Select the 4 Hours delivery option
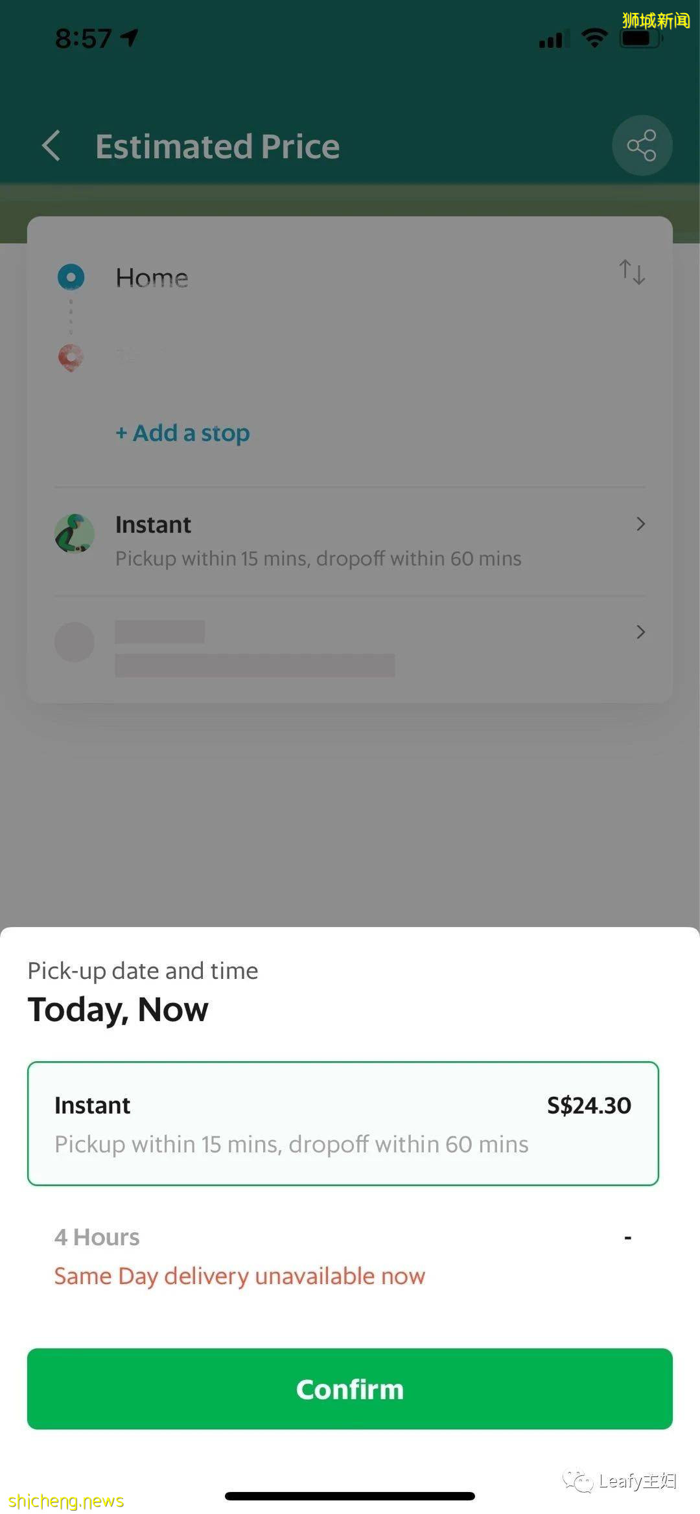Screen dimensions: 700x1514 tap(343, 1256)
